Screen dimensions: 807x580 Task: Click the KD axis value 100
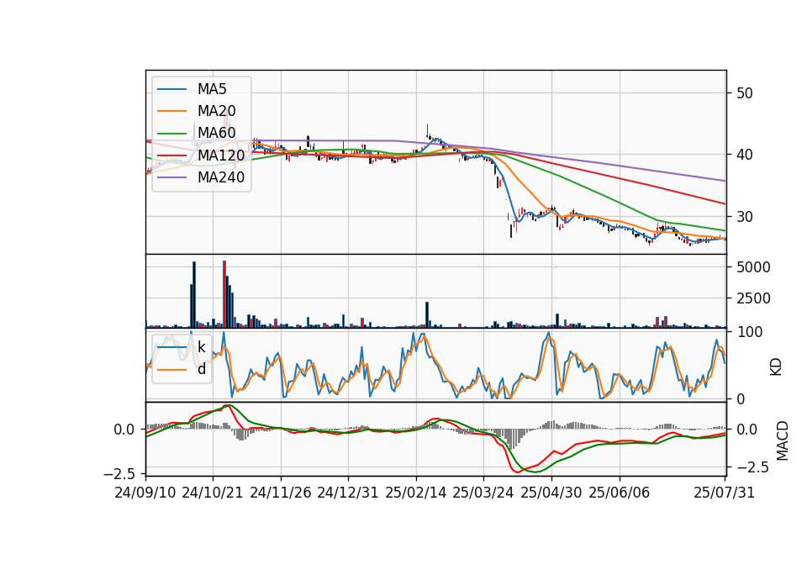click(x=749, y=332)
